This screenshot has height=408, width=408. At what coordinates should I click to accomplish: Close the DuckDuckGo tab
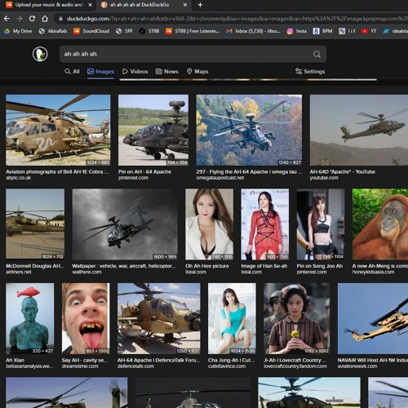coord(185,5)
